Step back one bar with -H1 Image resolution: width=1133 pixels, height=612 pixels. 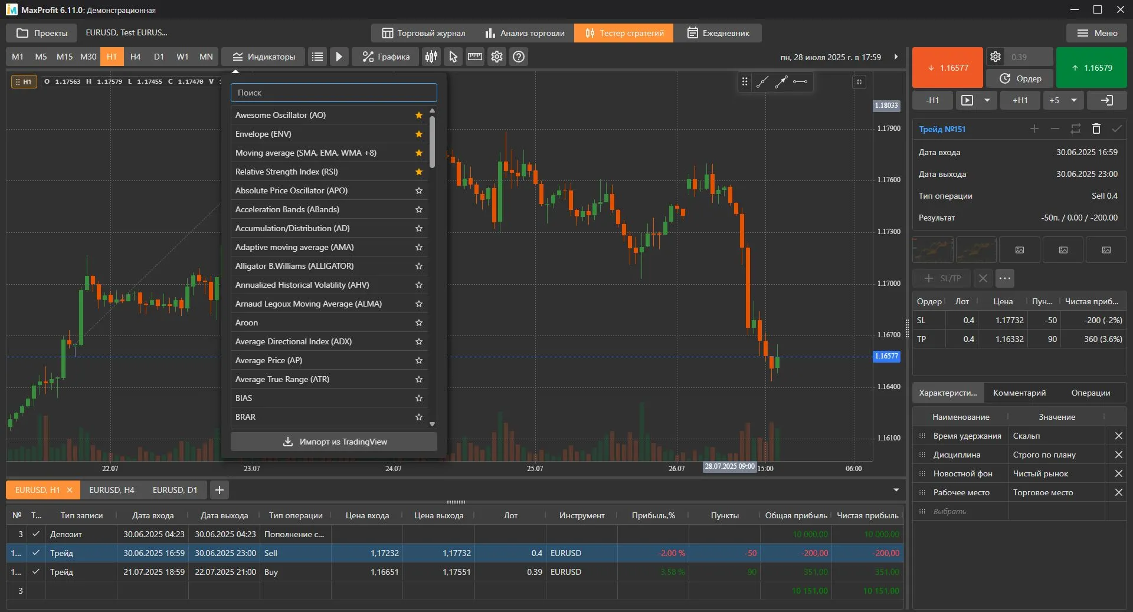[x=932, y=100]
